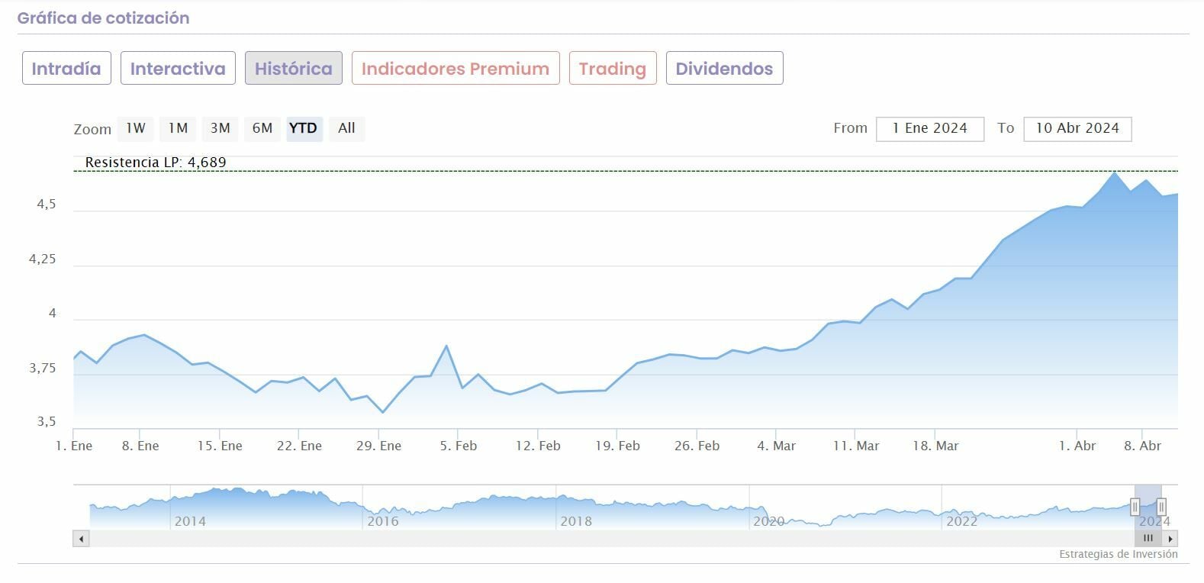Image resolution: width=1204 pixels, height=583 pixels.
Task: Click the To date field
Action: click(x=1077, y=129)
